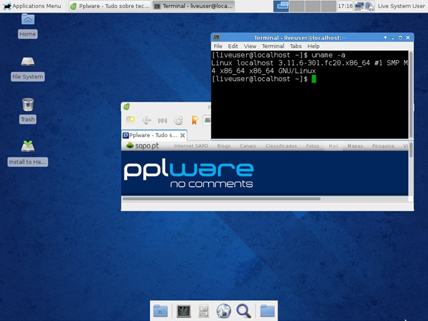The width and height of the screenshot is (428, 321).
Task: Click the fast-forward next page icon in Midori
Action: [163, 120]
